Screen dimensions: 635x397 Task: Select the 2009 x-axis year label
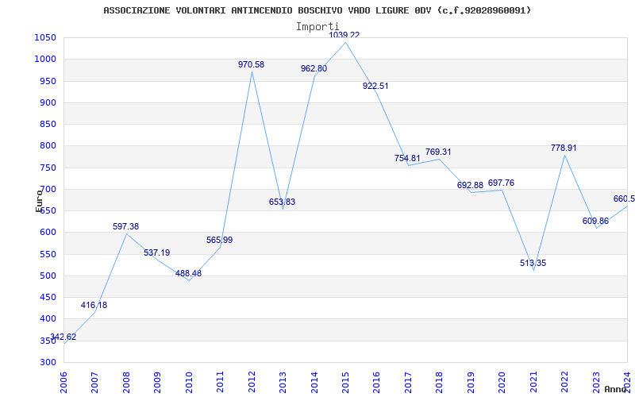click(x=157, y=382)
